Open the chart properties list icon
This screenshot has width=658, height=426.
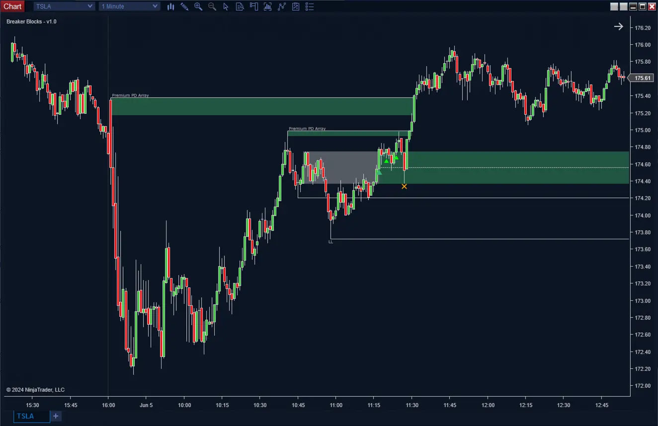(x=310, y=6)
